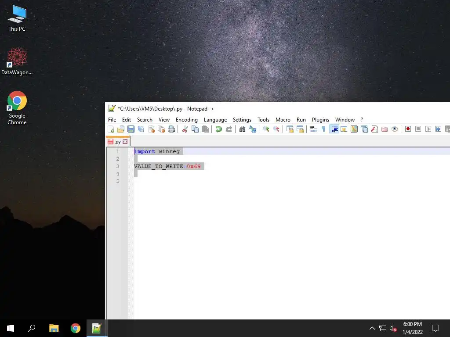450x337 pixels.
Task: Select Google Chrome desktop shortcut
Action: 17,108
